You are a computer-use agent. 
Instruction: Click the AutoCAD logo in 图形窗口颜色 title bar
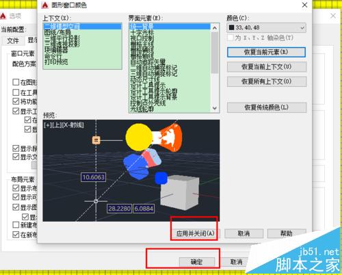tap(45, 5)
